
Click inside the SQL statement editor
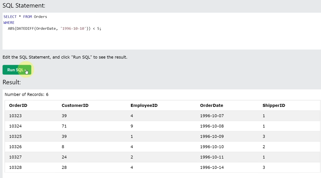click(162, 31)
